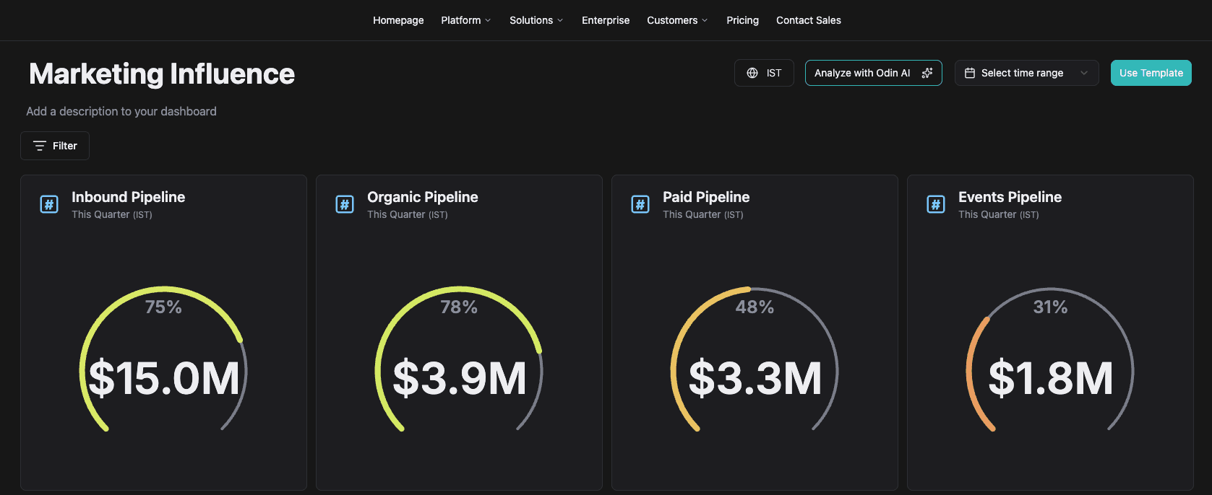Click the Organic Pipeline hash icon

(x=345, y=204)
